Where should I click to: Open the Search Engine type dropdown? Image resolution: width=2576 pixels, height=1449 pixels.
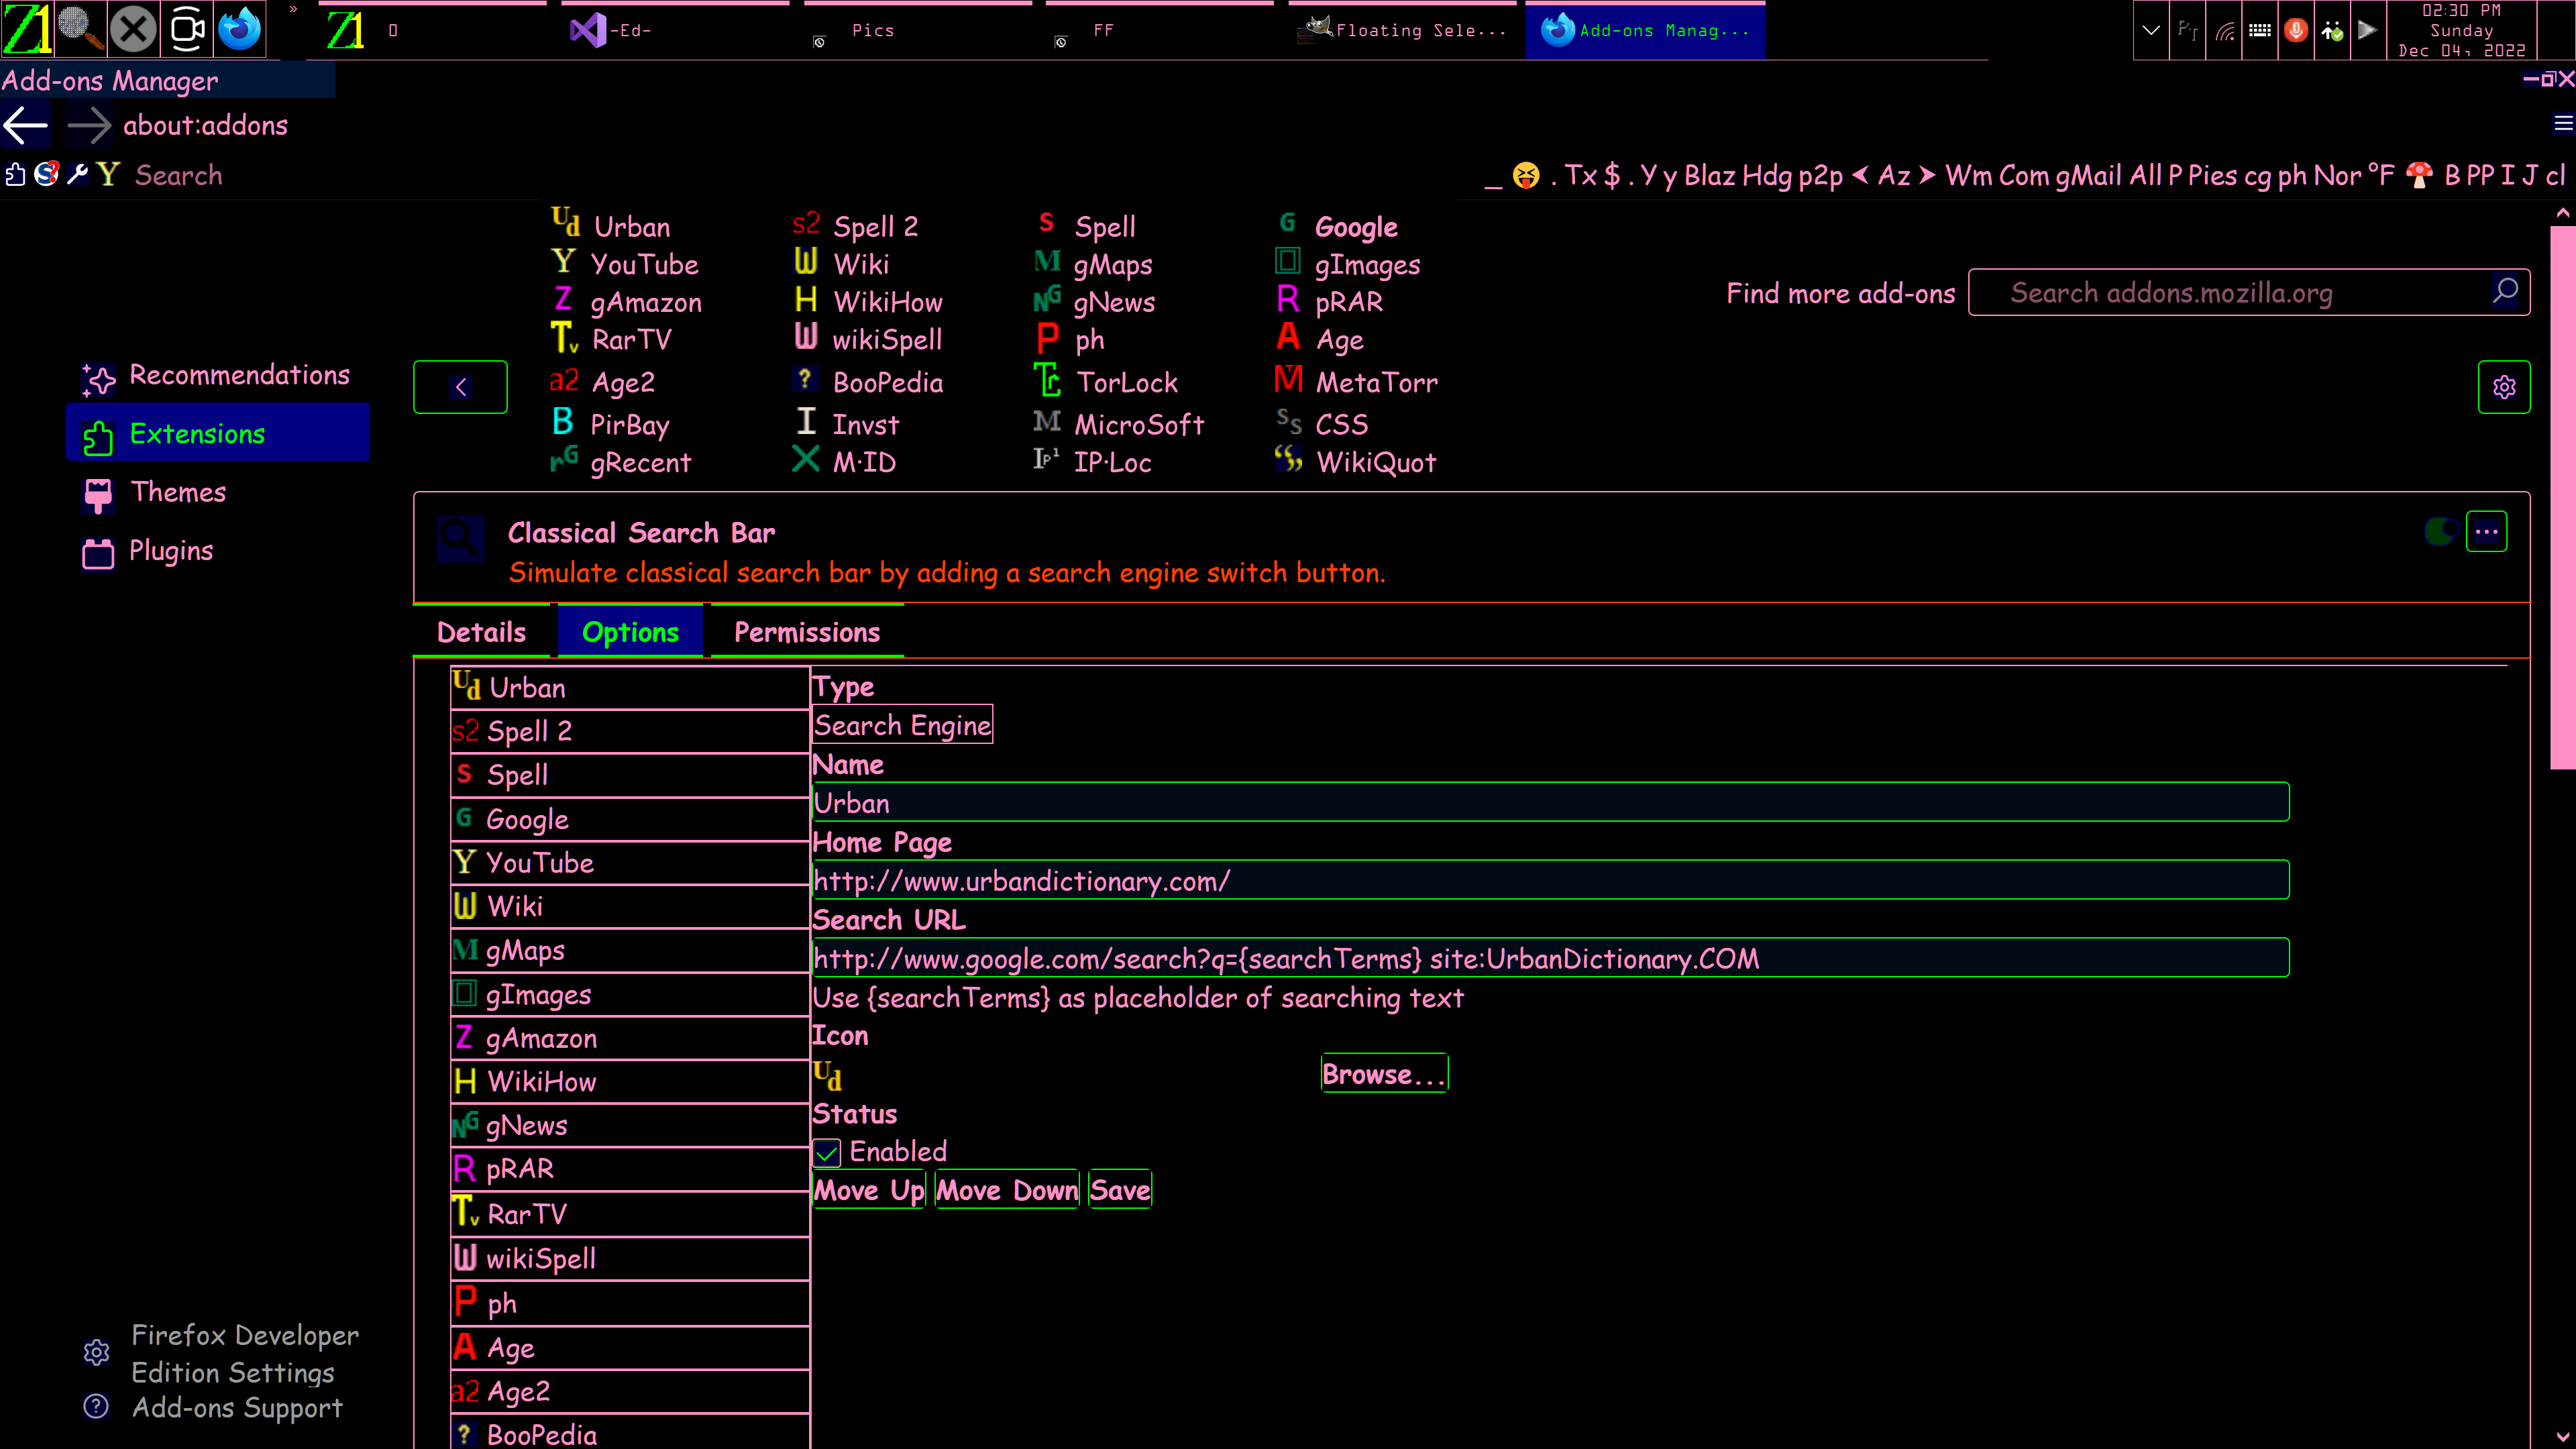902,725
